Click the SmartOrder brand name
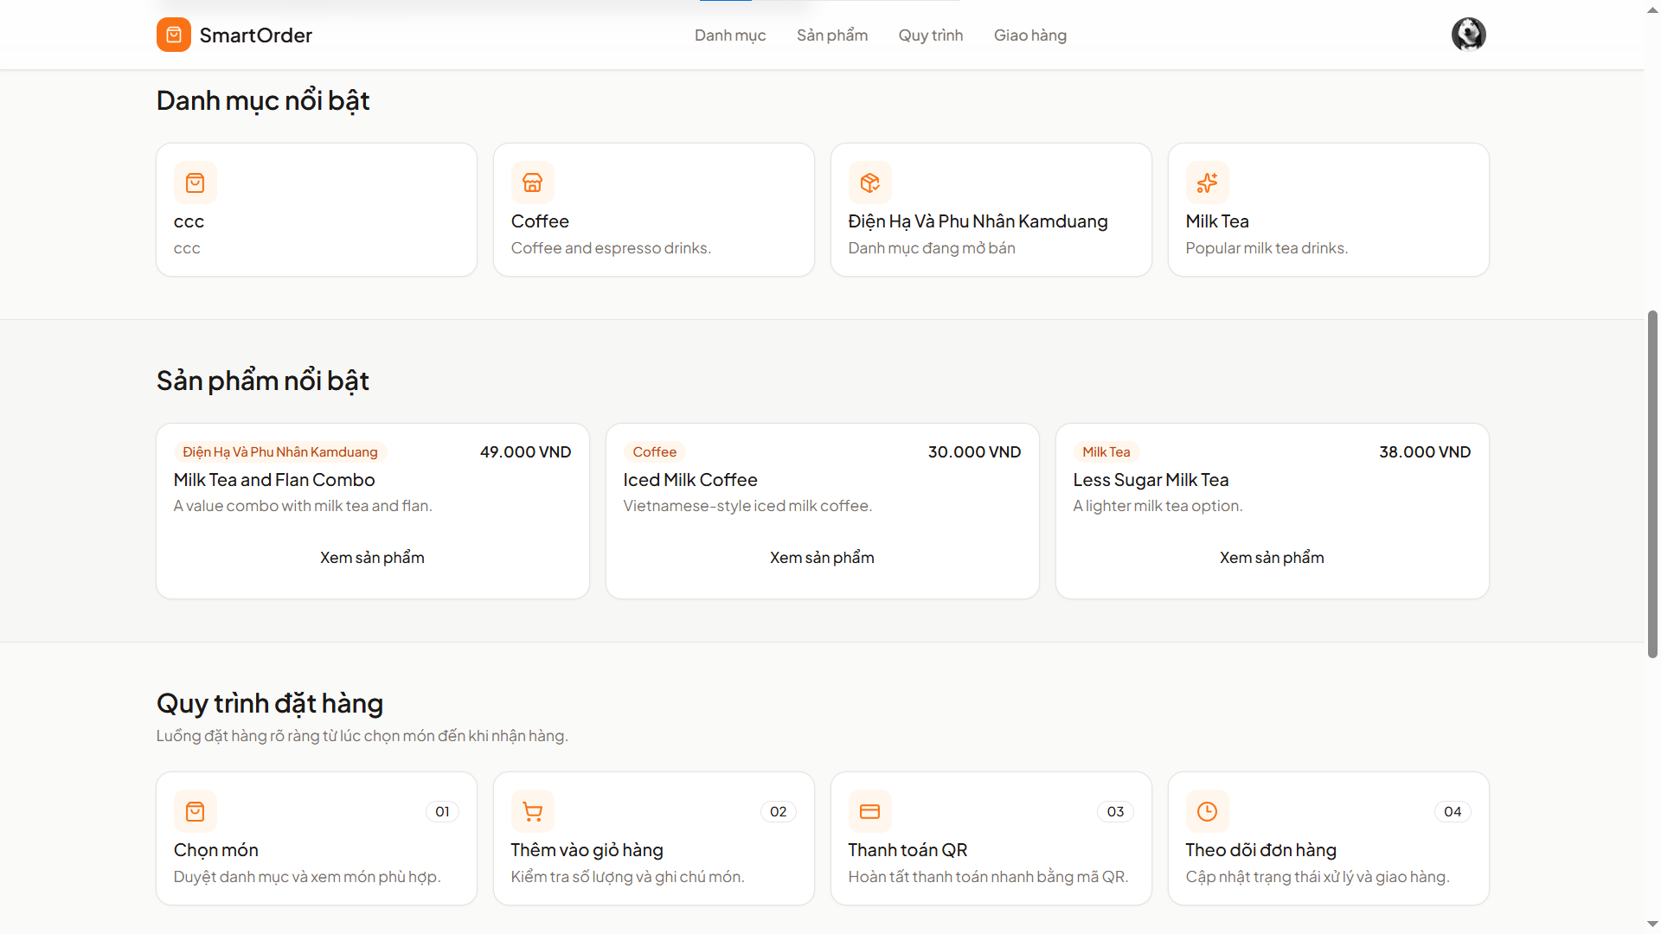This screenshot has width=1661, height=934. (x=256, y=35)
